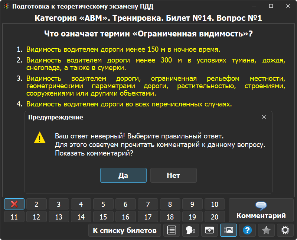Image resolution: width=297 pixels, height=240 pixels.
Task: Jump to question 18
Action: tap(170, 217)
